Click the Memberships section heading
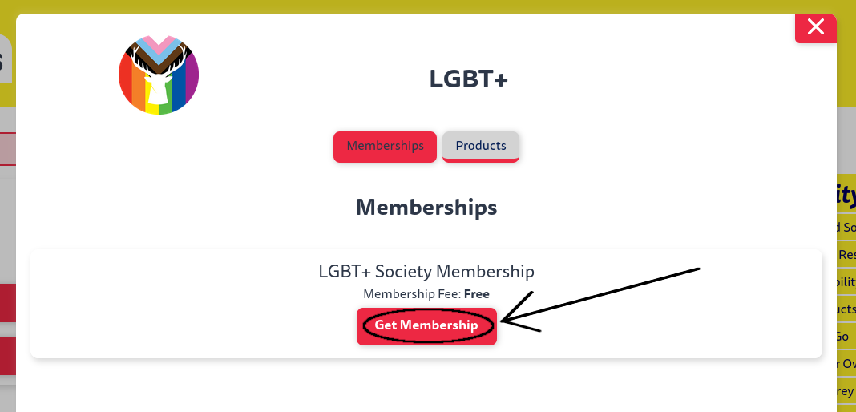The width and height of the screenshot is (856, 412). tap(426, 208)
